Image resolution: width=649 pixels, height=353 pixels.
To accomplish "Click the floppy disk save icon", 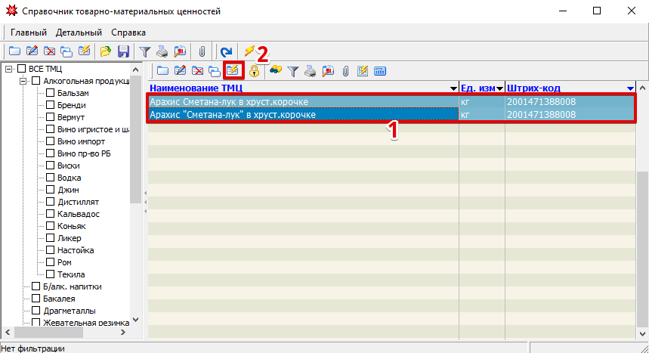I will pyautogui.click(x=124, y=51).
